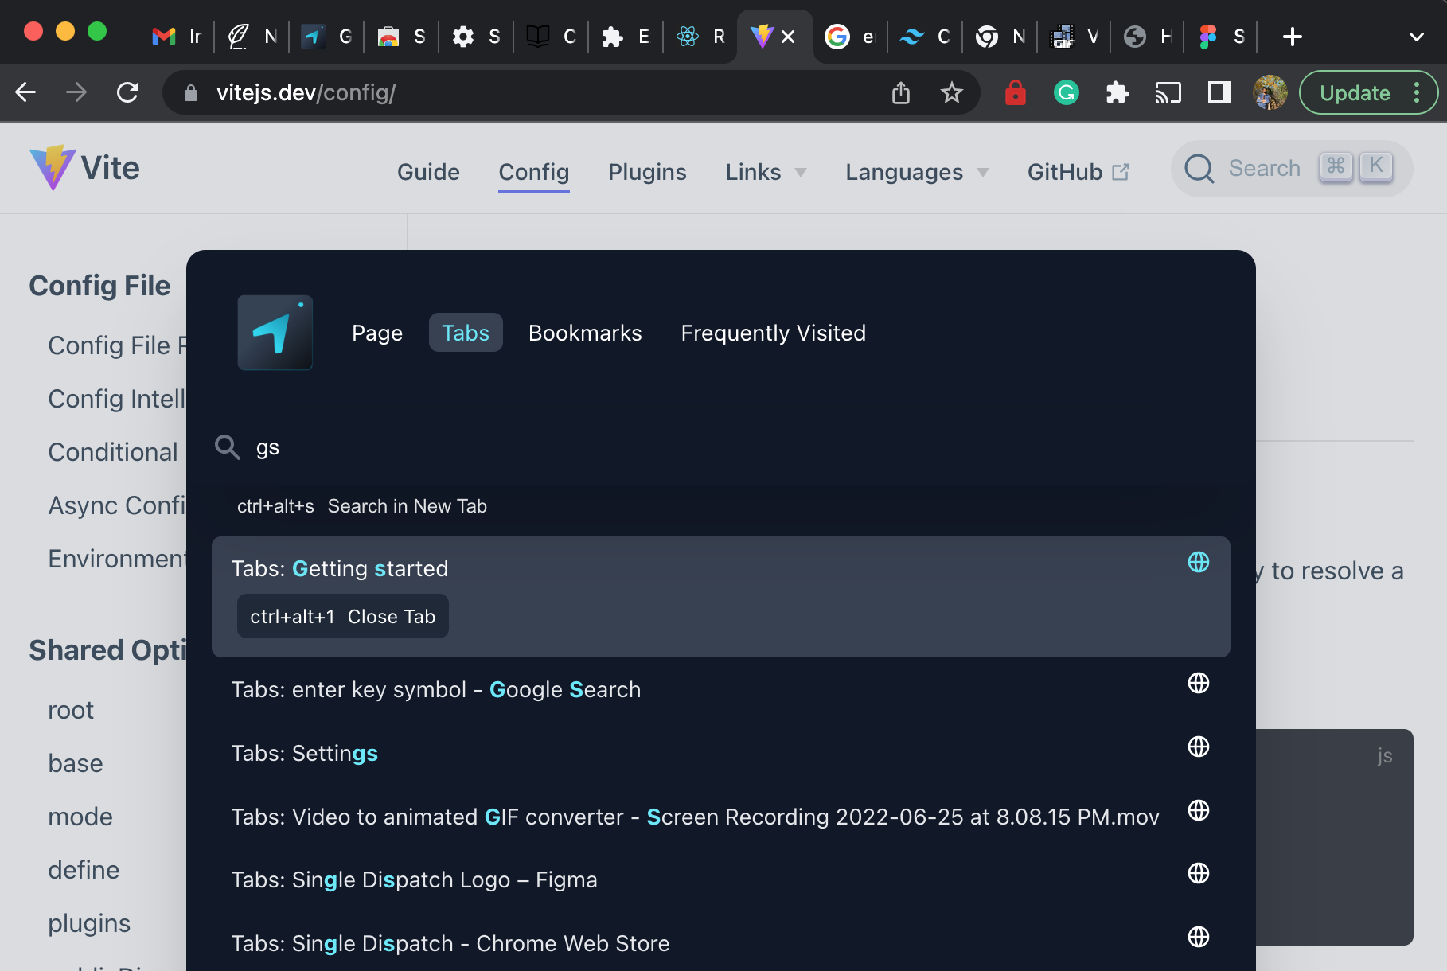The width and height of the screenshot is (1447, 971).
Task: Click the Vite docs Search box
Action: click(x=1291, y=169)
